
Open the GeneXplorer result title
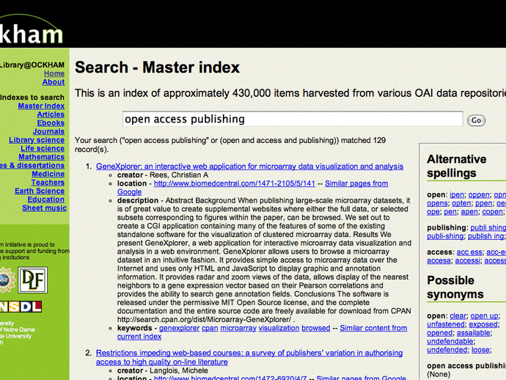point(249,167)
